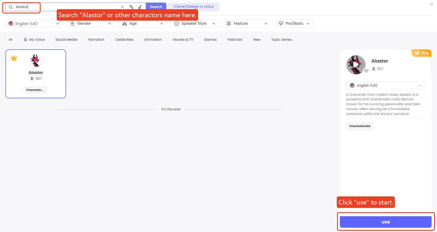Click the use button to start
This screenshot has width=437, height=232.
(385, 222)
